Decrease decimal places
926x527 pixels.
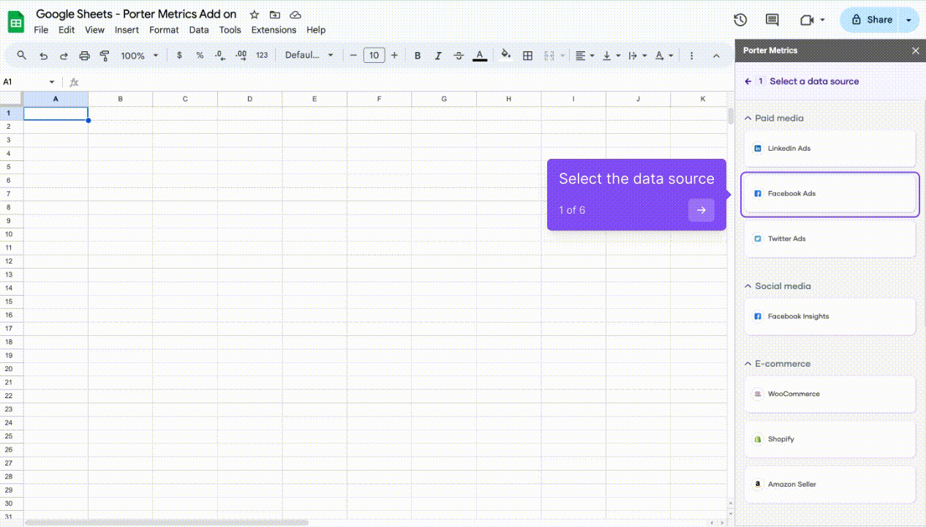pos(220,56)
